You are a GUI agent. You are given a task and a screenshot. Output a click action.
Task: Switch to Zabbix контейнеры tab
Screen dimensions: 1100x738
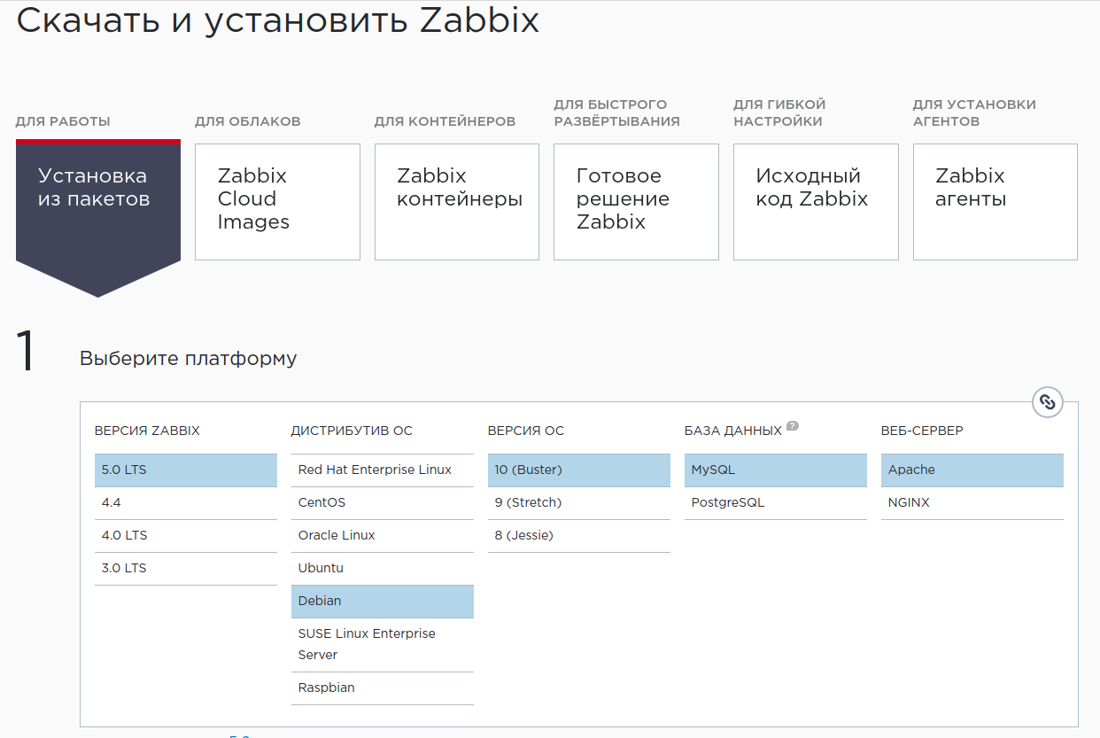pos(457,202)
